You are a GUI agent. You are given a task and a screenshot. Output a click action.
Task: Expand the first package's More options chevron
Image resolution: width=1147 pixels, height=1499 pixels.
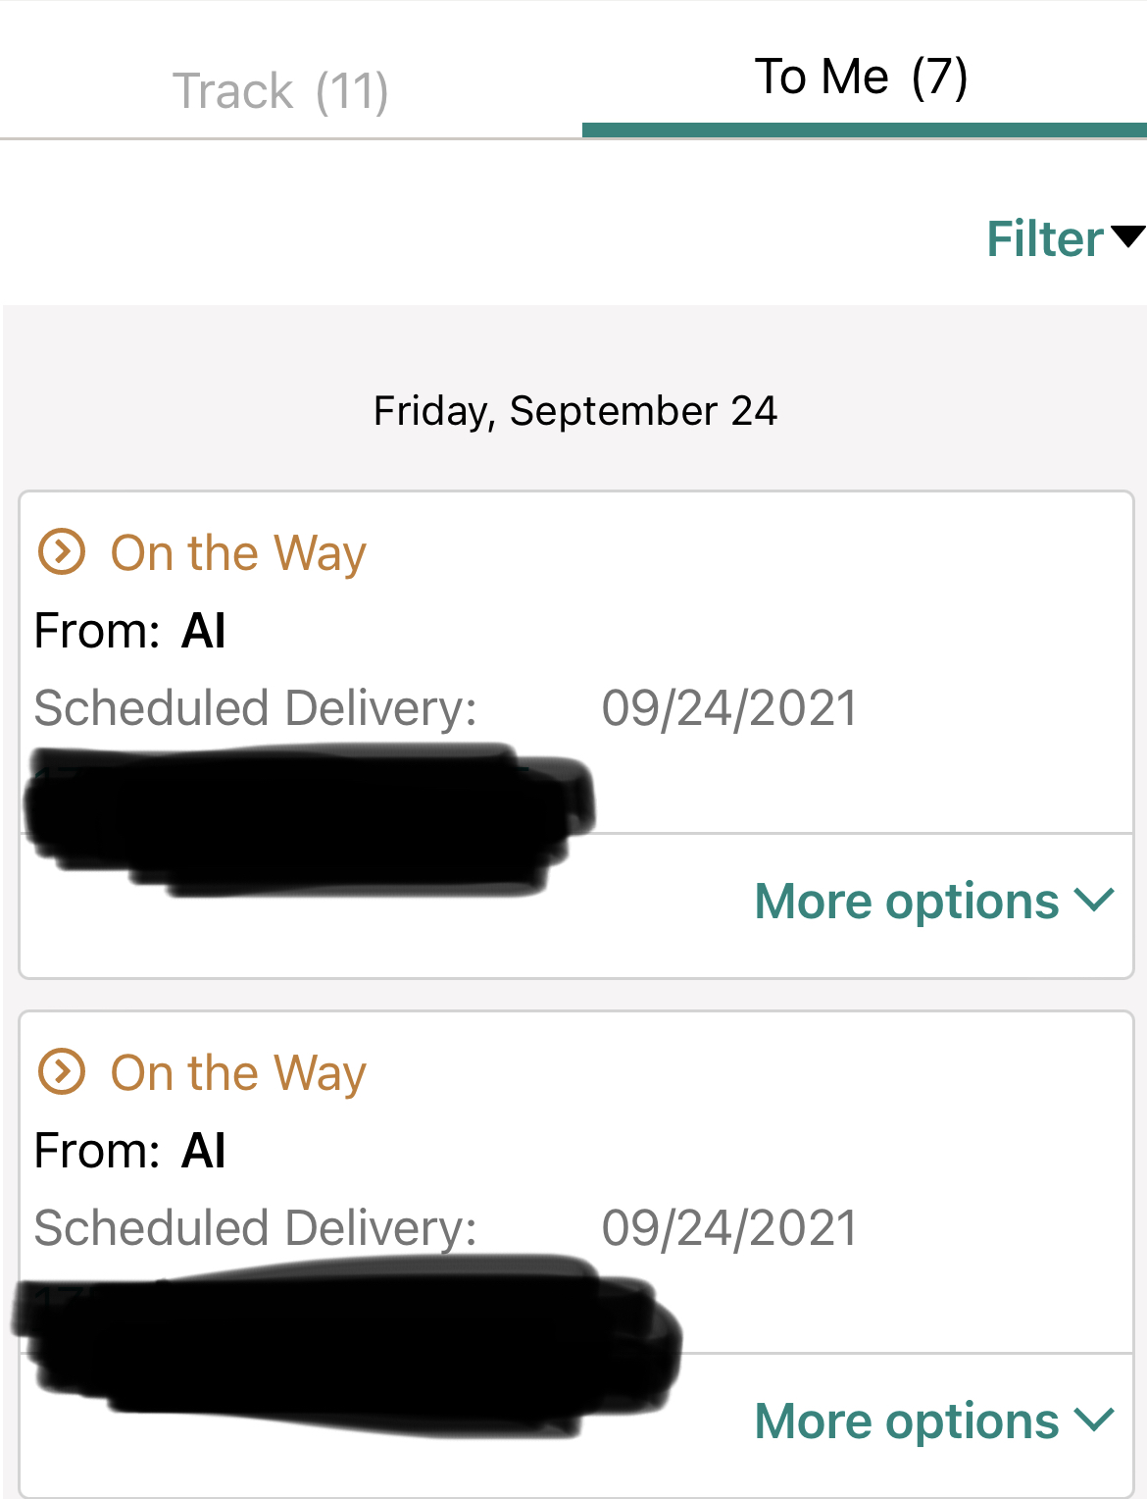point(1094,899)
